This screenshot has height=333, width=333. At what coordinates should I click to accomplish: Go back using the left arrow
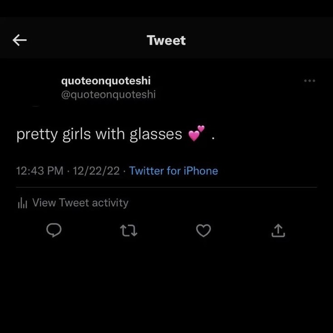coord(19,41)
